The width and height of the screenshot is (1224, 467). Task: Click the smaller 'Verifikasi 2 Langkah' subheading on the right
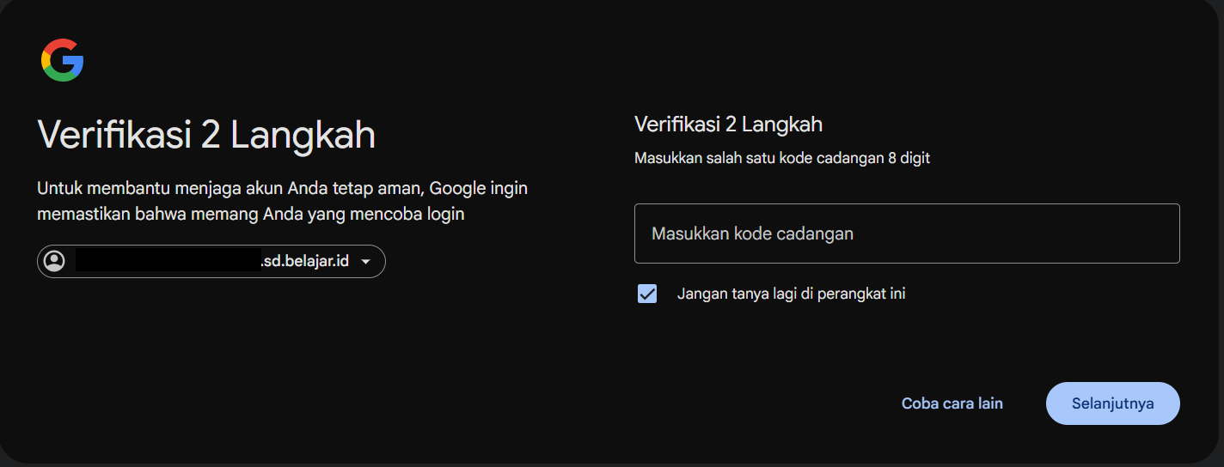[x=728, y=124]
